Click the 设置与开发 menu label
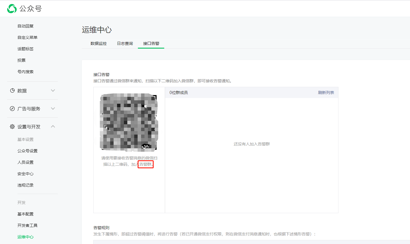 (x=29, y=127)
